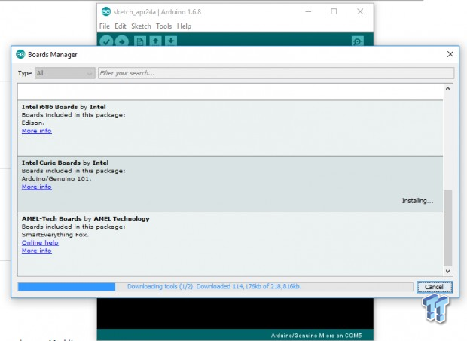Click the scrollbar up arrow in boards list
Image resolution: width=467 pixels, height=341 pixels.
pos(447,89)
